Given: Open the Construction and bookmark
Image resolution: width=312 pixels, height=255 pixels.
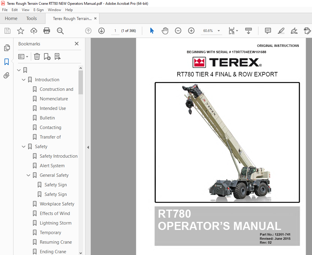Looking at the screenshot, I should pos(57,89).
